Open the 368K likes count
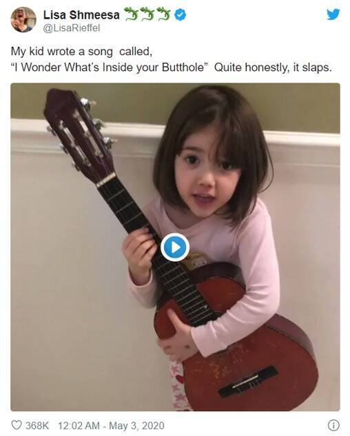This screenshot has width=350, height=436. [x=37, y=426]
